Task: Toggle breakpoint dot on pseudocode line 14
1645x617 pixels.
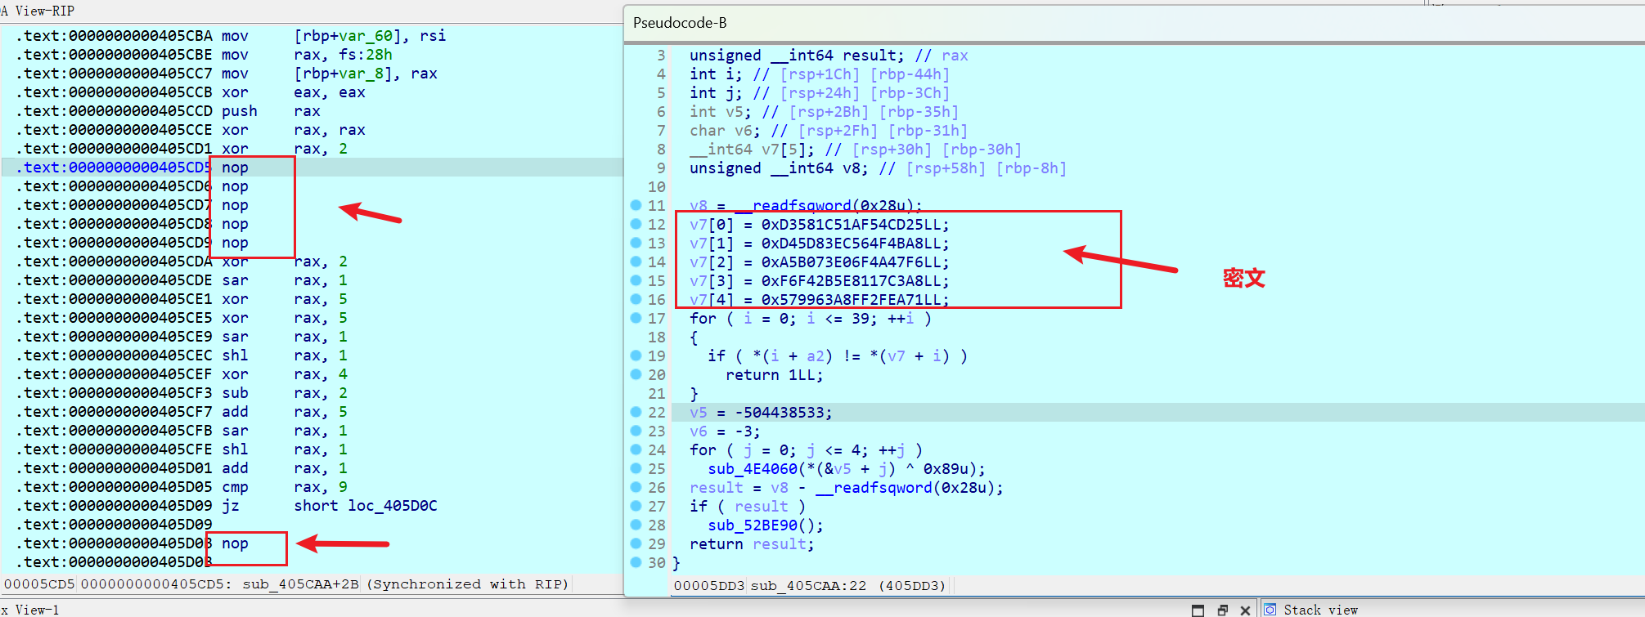Action: [x=636, y=262]
